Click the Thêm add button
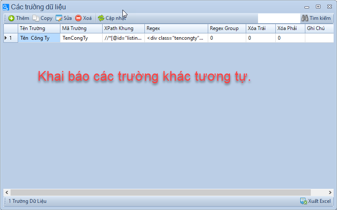The image size is (337, 210). [19, 18]
